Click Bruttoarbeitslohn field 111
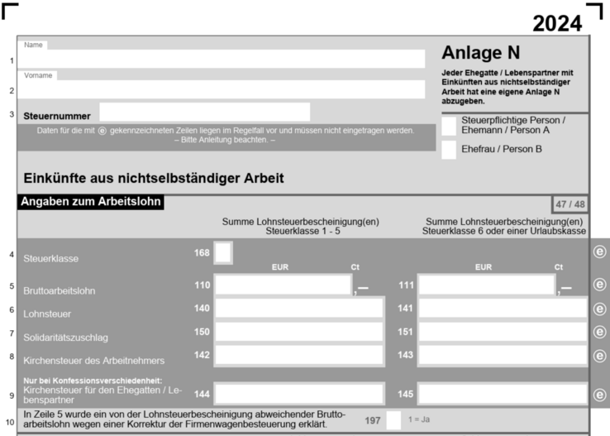 point(487,285)
